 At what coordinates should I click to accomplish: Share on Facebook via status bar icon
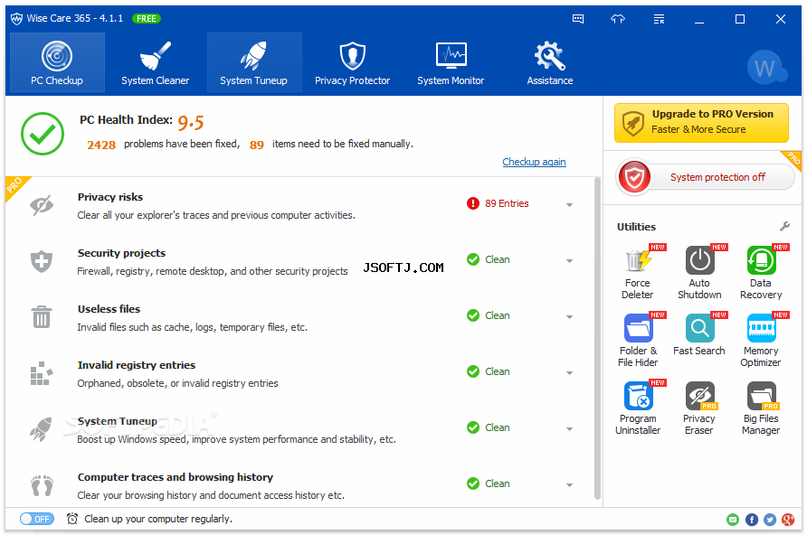tap(752, 520)
